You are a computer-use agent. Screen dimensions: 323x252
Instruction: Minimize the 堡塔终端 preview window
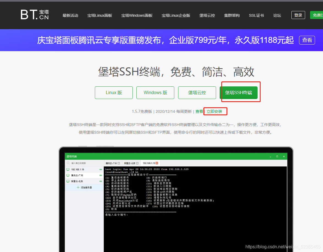270,157
